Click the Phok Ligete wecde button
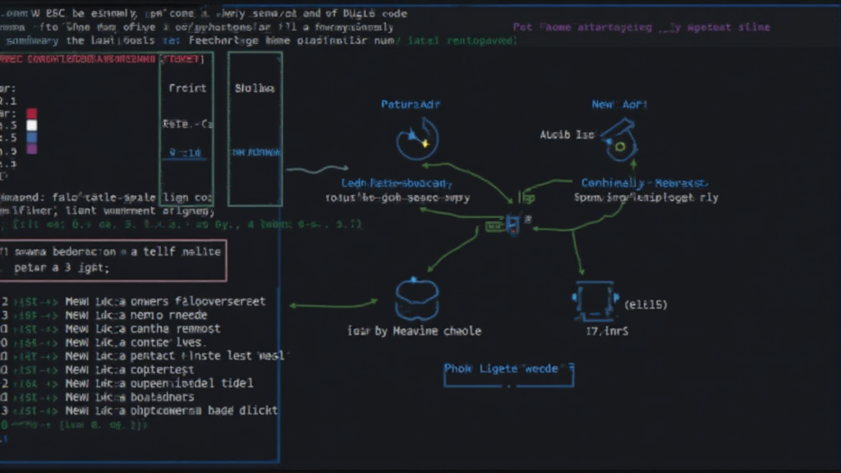841x473 pixels. point(508,370)
